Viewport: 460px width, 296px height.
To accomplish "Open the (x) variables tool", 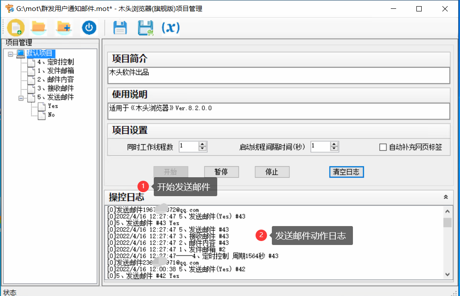I will [172, 27].
